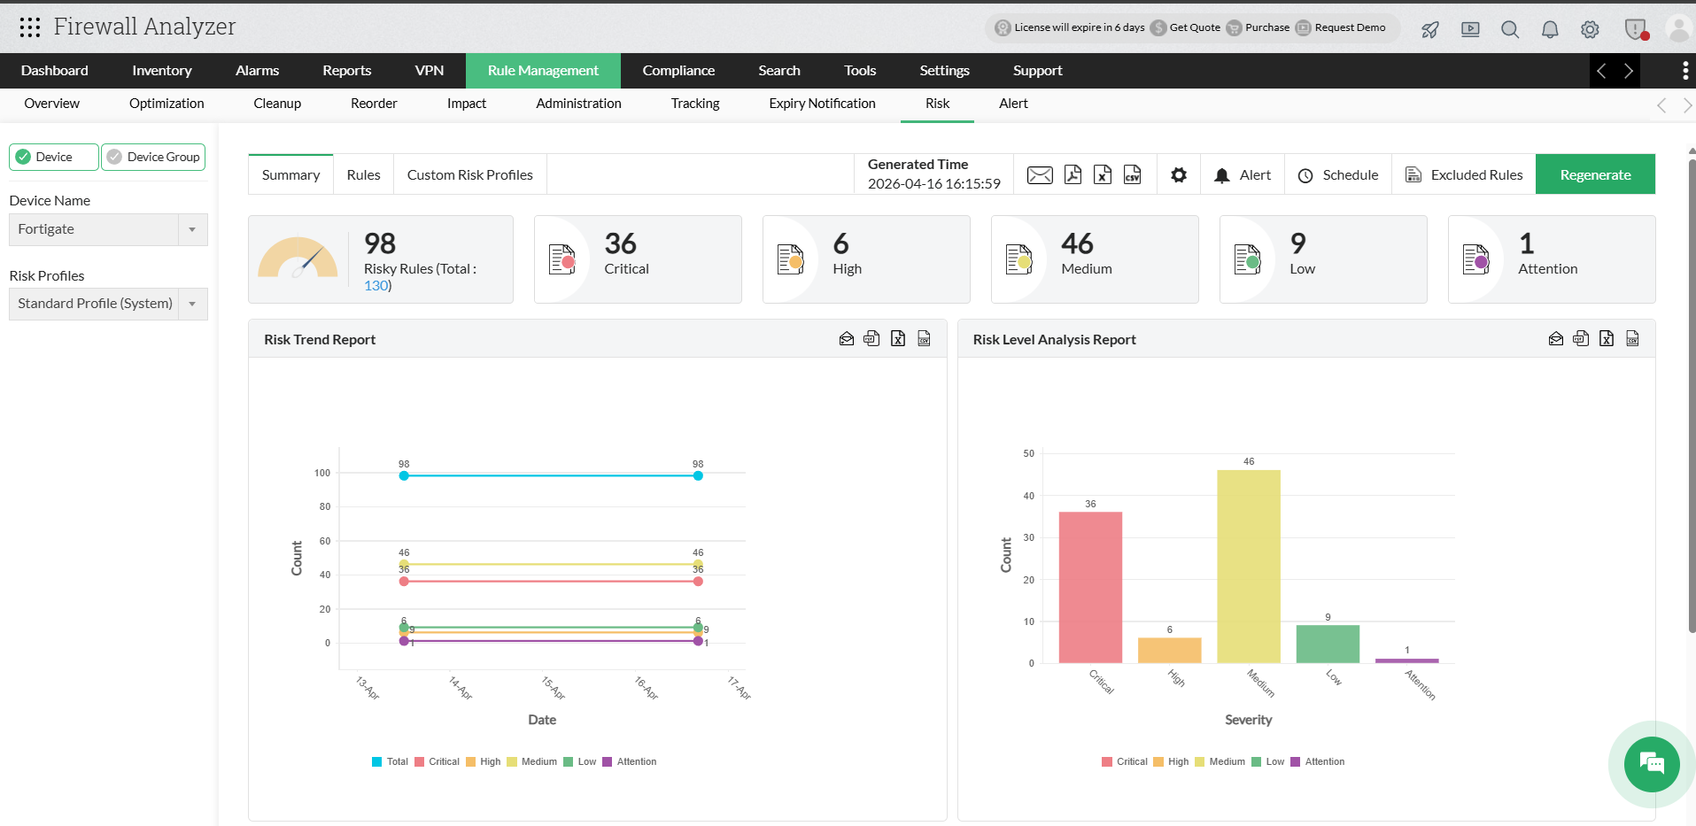Screen dimensions: 1696x826
Task: Click the Medium yellow bar in chart
Action: point(1249,566)
